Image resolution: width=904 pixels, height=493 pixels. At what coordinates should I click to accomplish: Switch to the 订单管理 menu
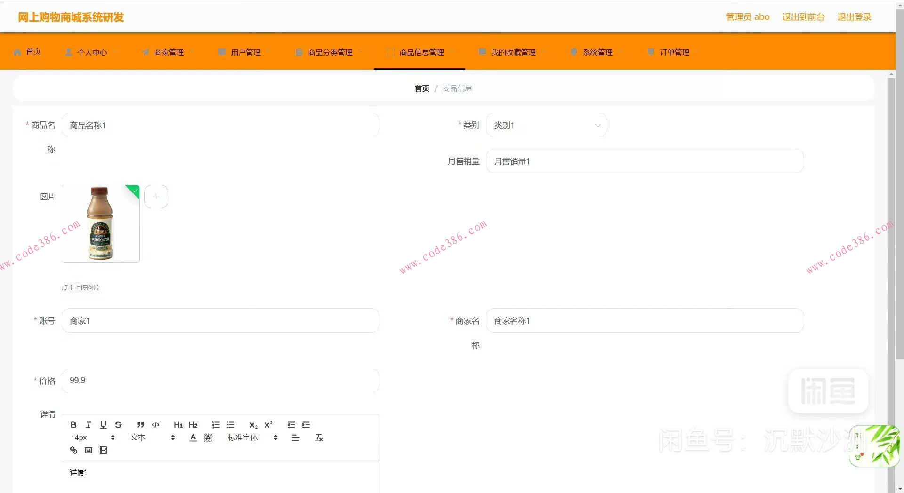[x=674, y=52]
